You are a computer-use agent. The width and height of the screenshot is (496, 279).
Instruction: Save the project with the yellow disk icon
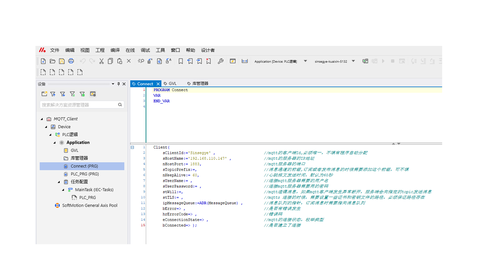pos(62,61)
